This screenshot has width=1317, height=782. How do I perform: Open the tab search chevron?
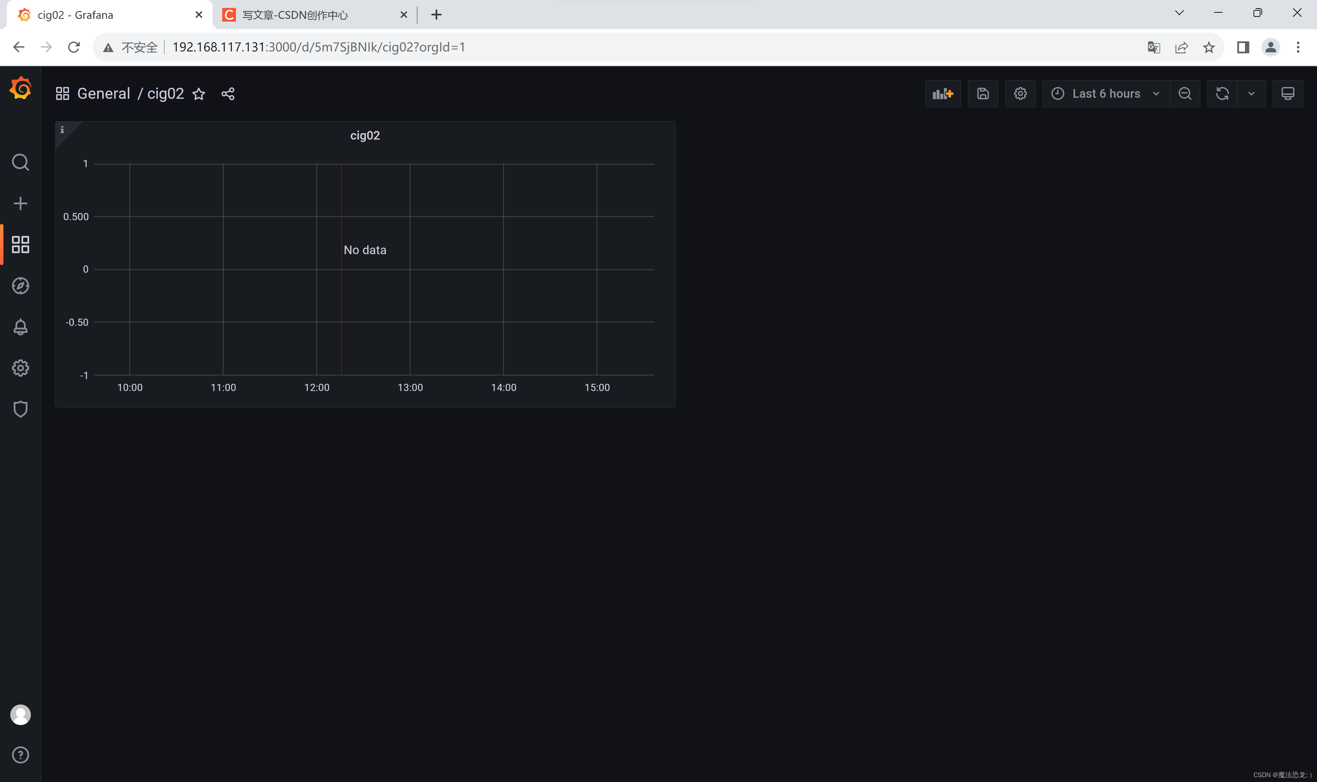(x=1179, y=13)
